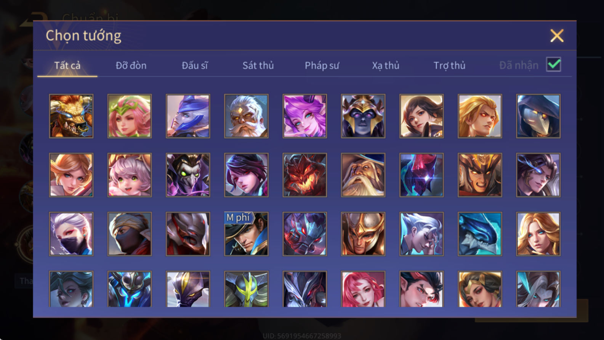This screenshot has width=604, height=340.
Task: Select the 'Tất cả' tab
Action: [x=67, y=66]
